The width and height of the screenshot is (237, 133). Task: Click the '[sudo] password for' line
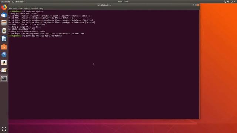click(23, 14)
